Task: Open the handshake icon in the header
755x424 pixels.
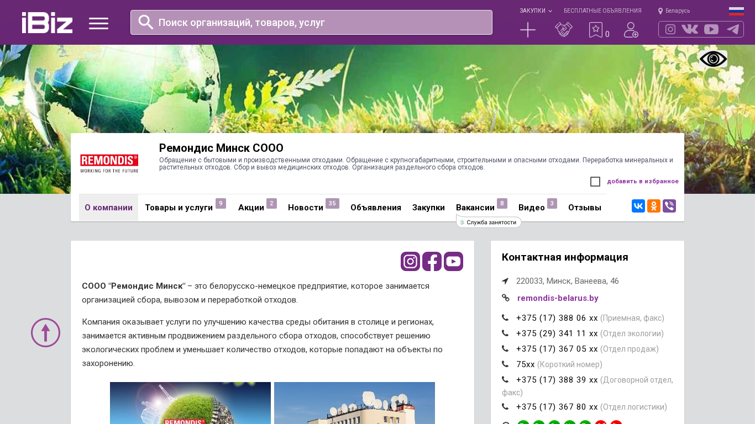Action: tap(564, 30)
